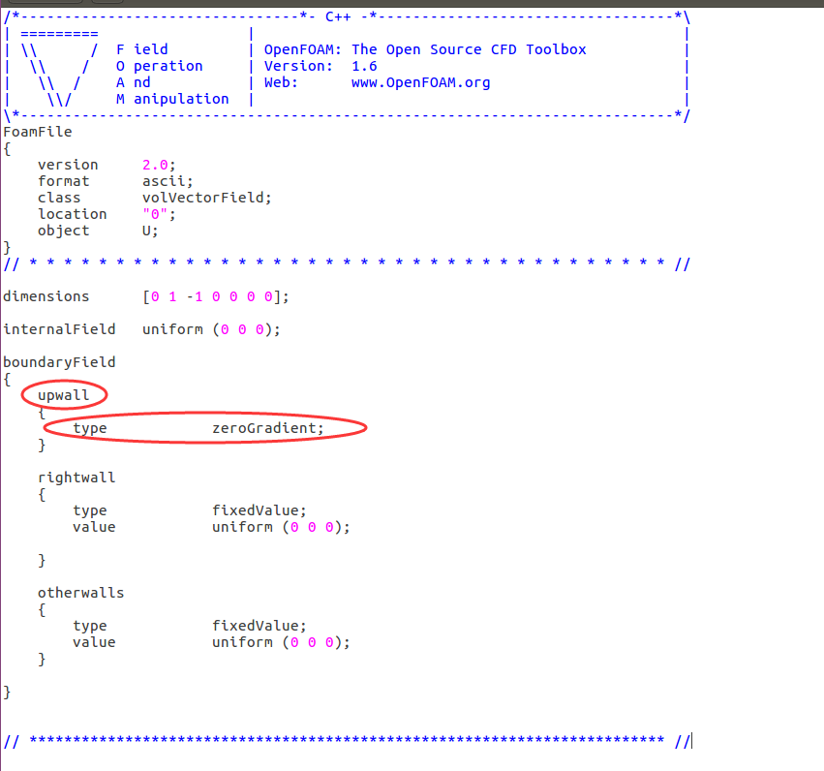Click the www.OpenFOAM.org web address
The height and width of the screenshot is (771, 824).
420,82
